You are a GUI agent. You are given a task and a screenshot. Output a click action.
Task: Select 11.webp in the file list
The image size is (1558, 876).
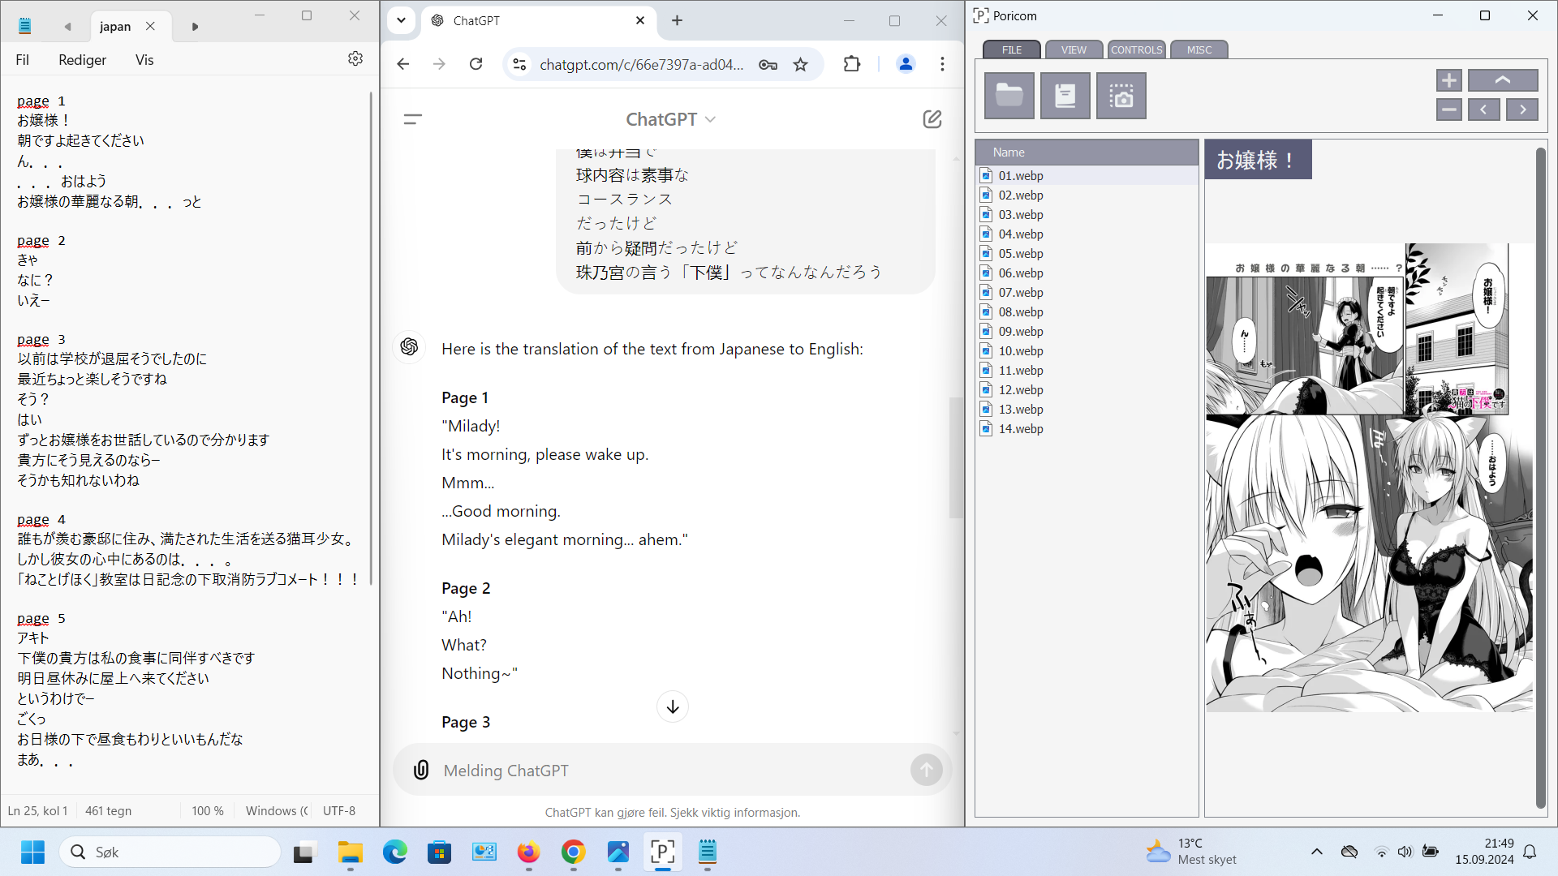(x=1087, y=371)
